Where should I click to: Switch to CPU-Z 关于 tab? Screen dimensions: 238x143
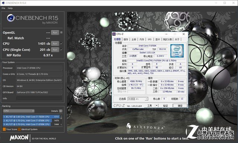tap(177, 39)
